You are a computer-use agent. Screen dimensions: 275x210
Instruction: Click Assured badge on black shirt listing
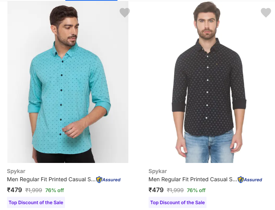click(x=250, y=180)
